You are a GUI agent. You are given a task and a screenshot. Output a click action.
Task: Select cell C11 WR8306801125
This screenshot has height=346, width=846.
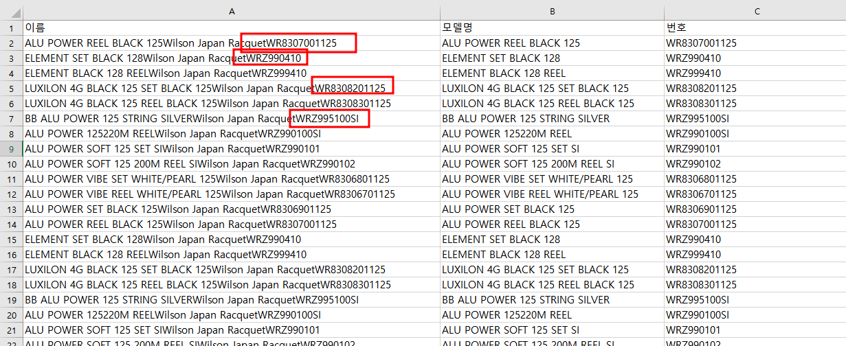(x=755, y=179)
